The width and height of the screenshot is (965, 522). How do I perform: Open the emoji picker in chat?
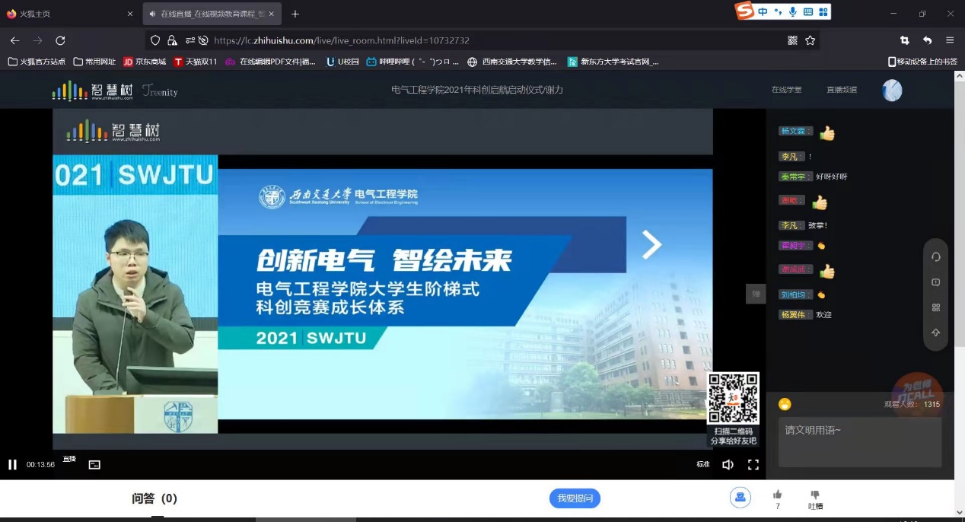pos(785,404)
